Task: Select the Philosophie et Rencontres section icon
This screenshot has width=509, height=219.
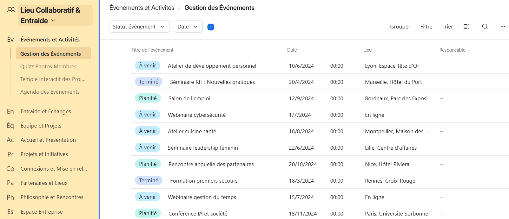Action: (10, 197)
